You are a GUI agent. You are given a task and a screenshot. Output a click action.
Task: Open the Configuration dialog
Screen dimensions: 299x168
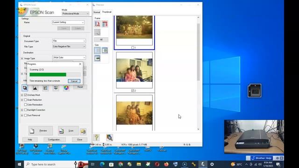coord(54,140)
